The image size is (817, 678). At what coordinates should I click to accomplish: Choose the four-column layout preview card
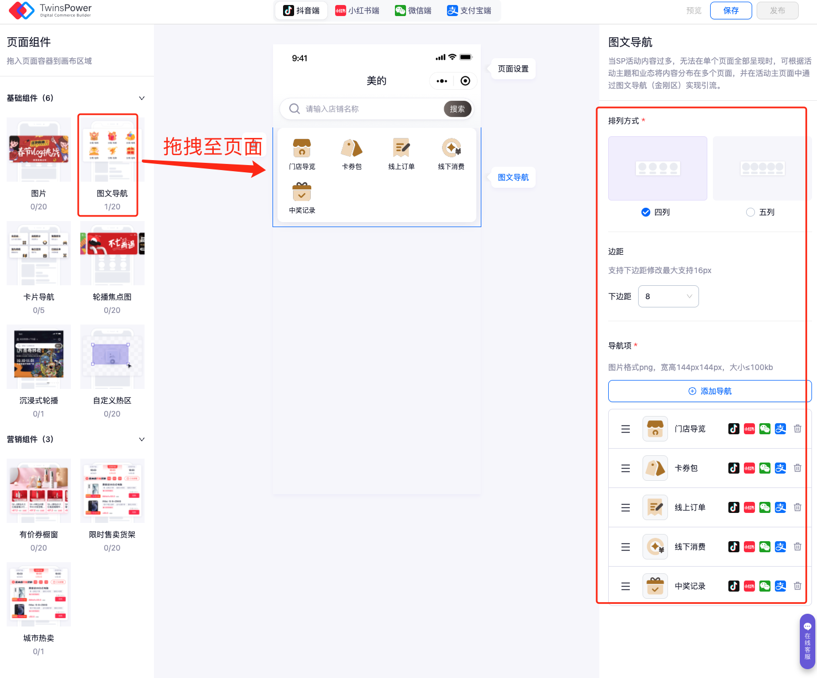(657, 168)
